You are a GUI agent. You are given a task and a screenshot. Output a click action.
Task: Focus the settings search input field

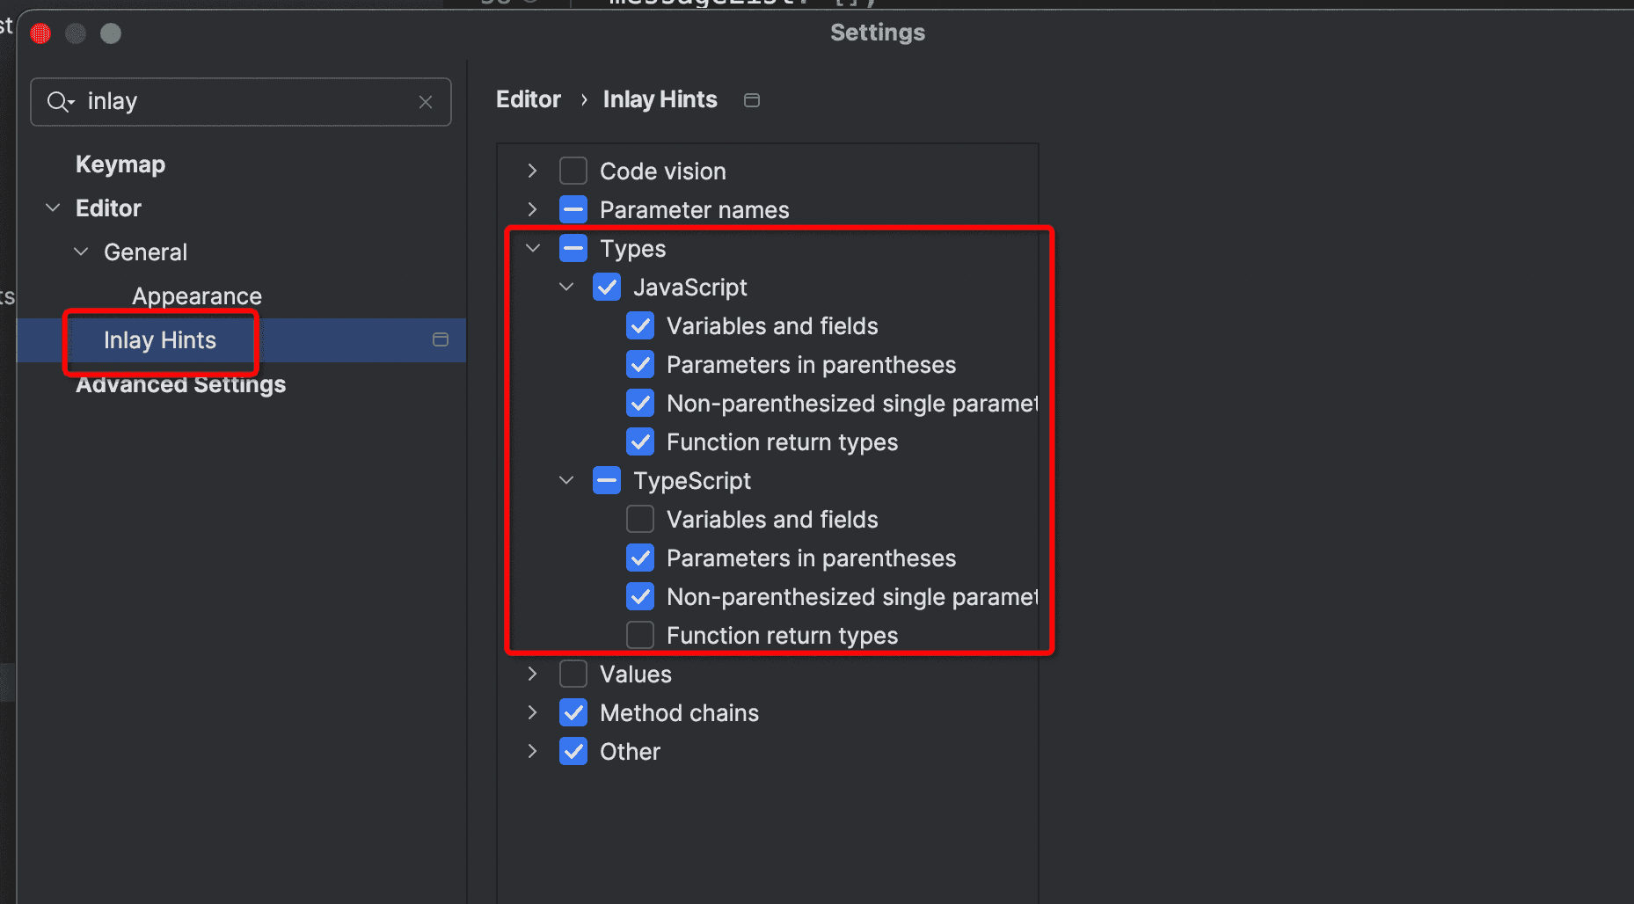[x=246, y=102]
